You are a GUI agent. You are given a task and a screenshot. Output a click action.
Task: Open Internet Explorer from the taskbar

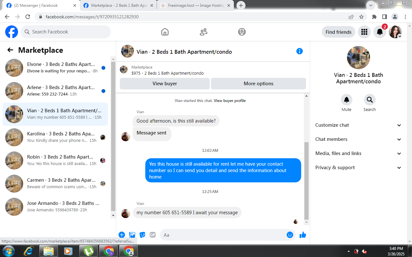[x=28, y=251]
